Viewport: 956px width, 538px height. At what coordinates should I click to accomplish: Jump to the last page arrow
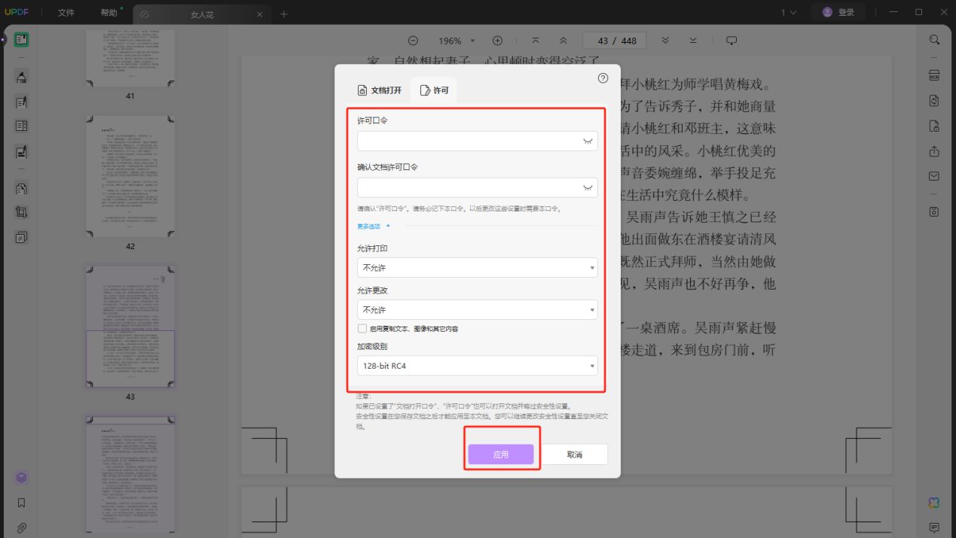click(x=692, y=41)
